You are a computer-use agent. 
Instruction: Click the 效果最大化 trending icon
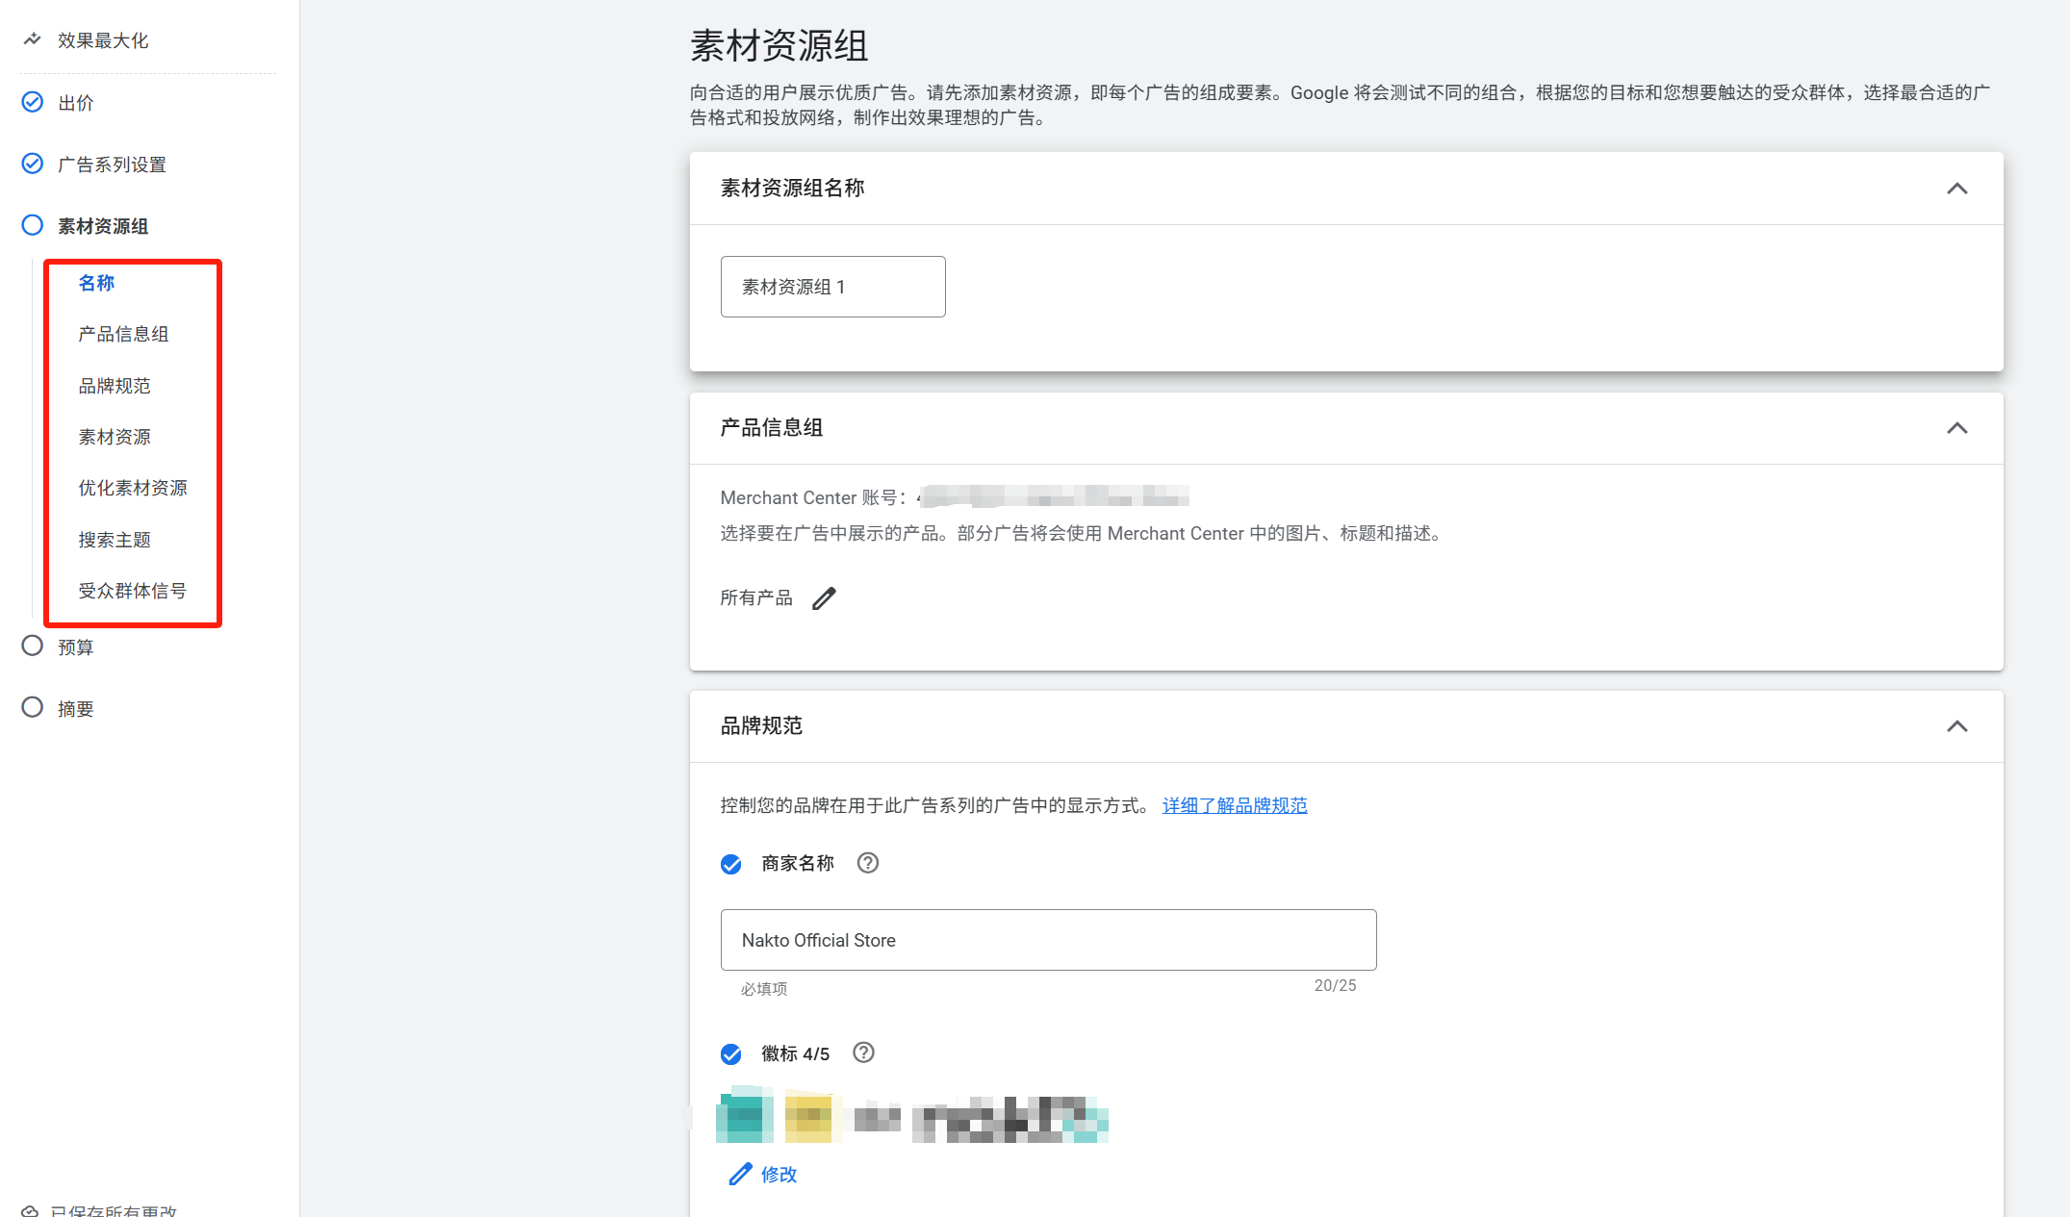(x=32, y=39)
